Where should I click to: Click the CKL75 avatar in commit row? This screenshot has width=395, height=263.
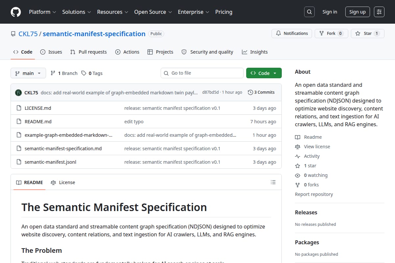click(18, 92)
